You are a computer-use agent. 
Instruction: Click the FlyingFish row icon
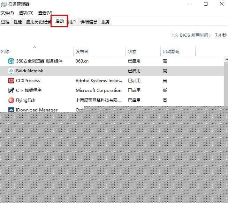(11, 100)
